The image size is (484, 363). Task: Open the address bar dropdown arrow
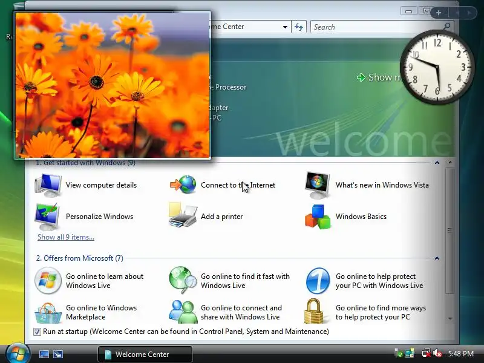pyautogui.click(x=285, y=27)
